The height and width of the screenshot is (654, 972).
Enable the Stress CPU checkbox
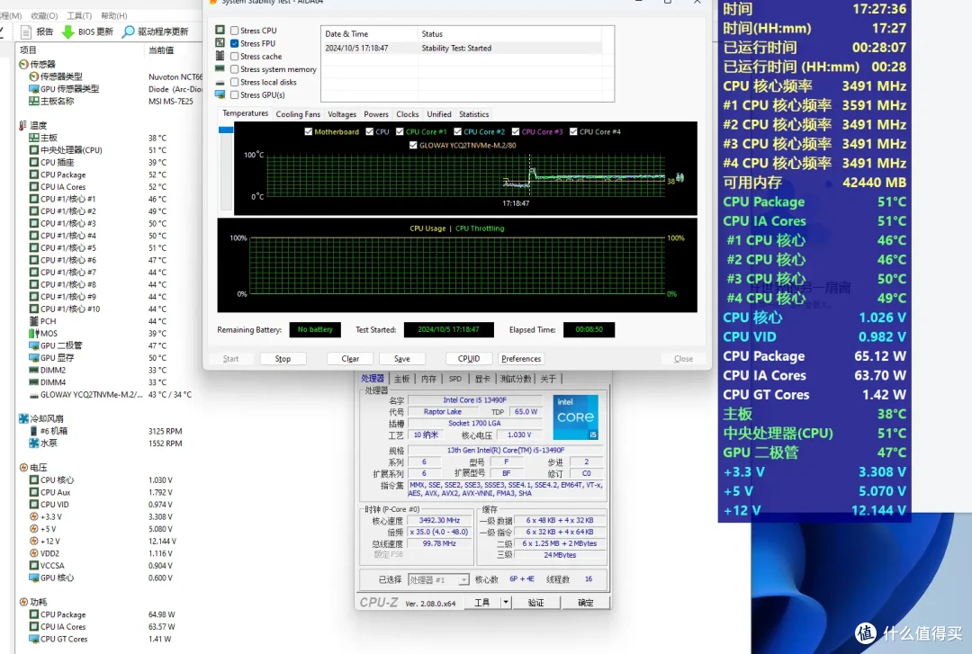pyautogui.click(x=234, y=31)
